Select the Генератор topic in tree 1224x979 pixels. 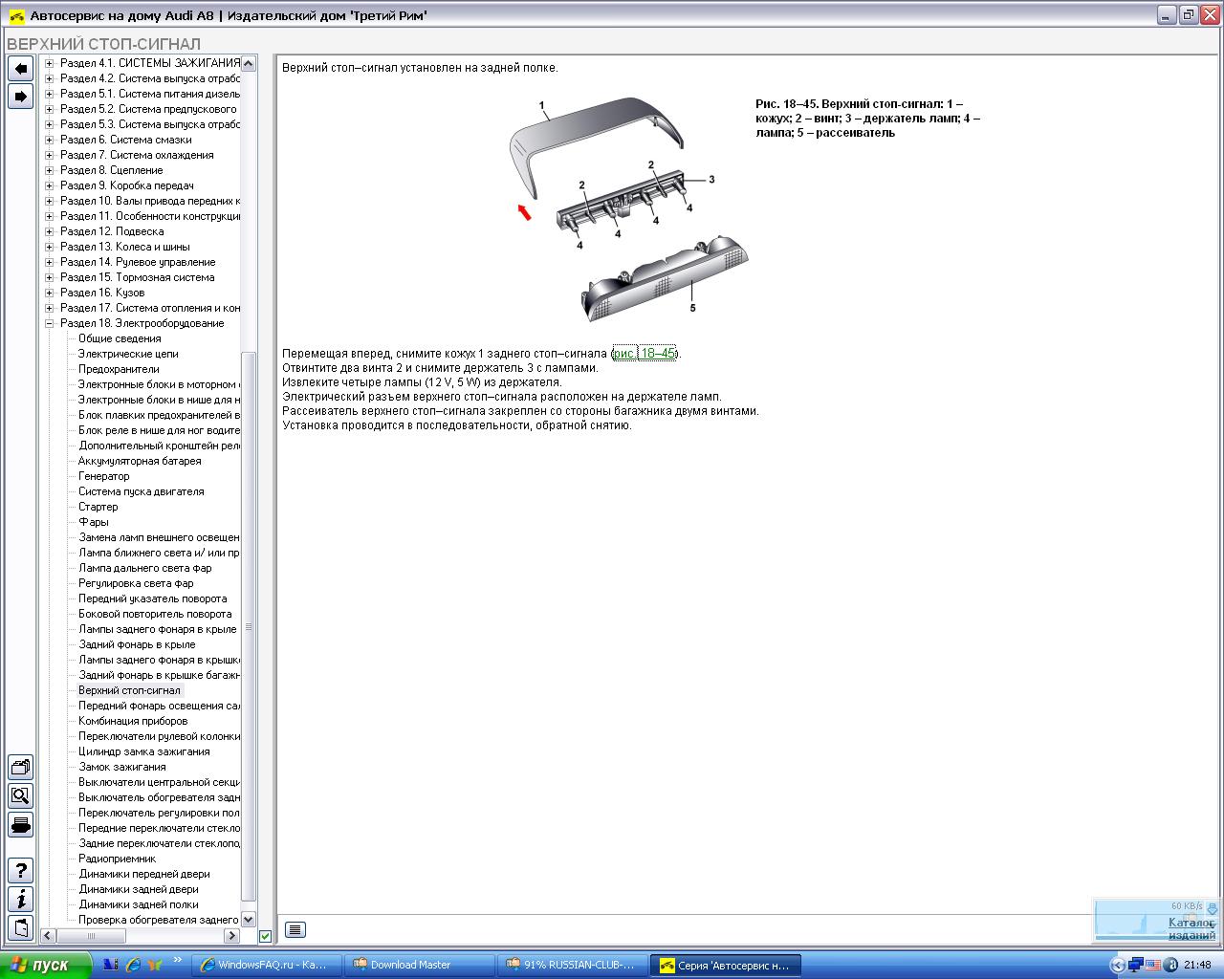[103, 476]
